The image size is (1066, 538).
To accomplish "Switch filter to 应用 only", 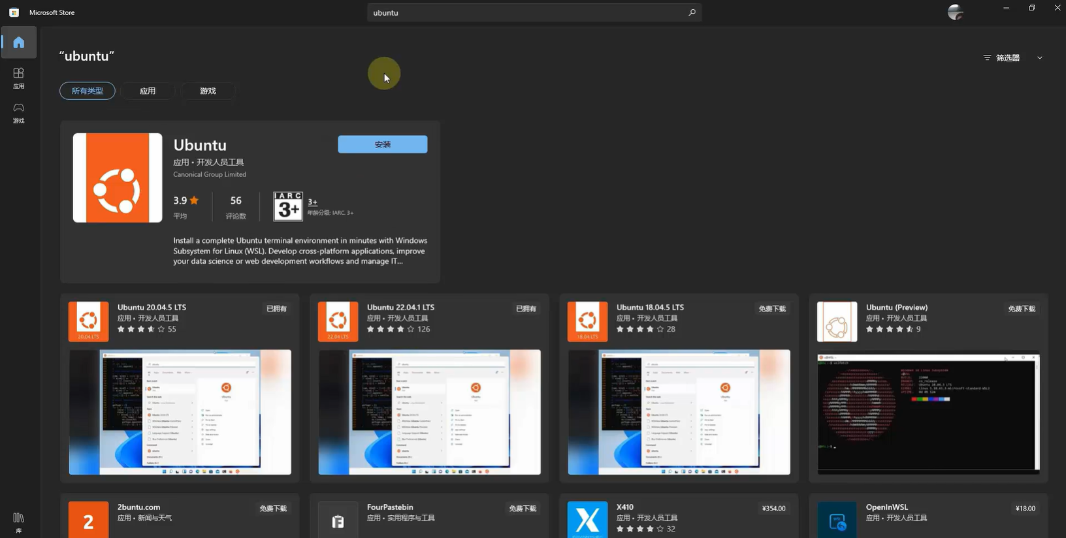I will coord(148,91).
